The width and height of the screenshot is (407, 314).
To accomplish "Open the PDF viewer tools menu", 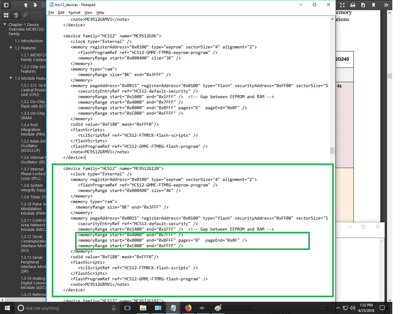I will [x=386, y=5].
